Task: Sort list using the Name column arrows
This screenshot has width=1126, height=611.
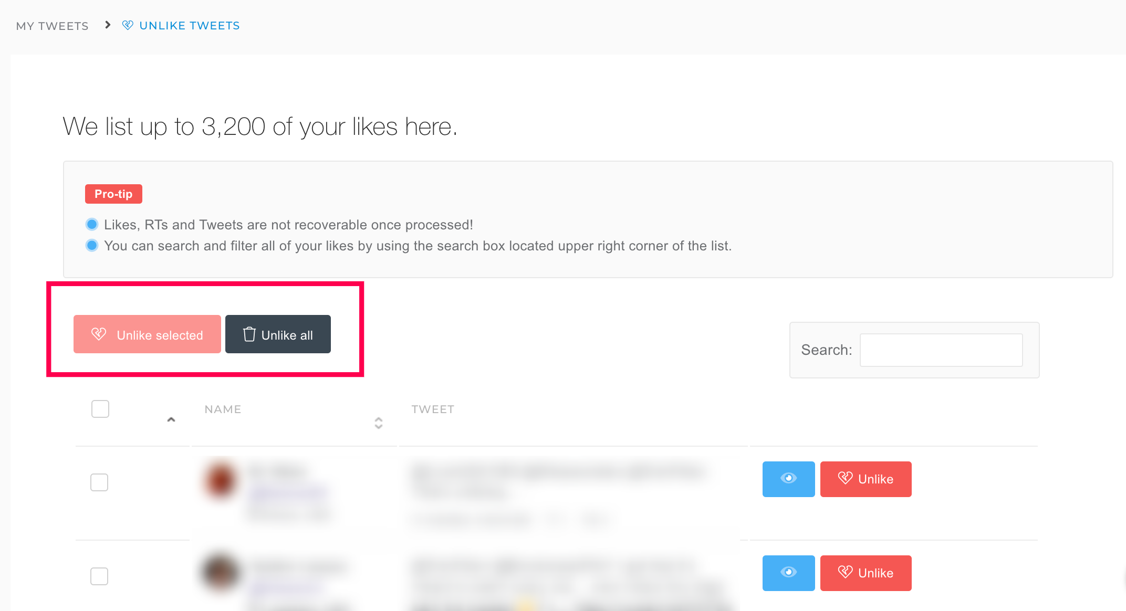Action: pos(379,423)
